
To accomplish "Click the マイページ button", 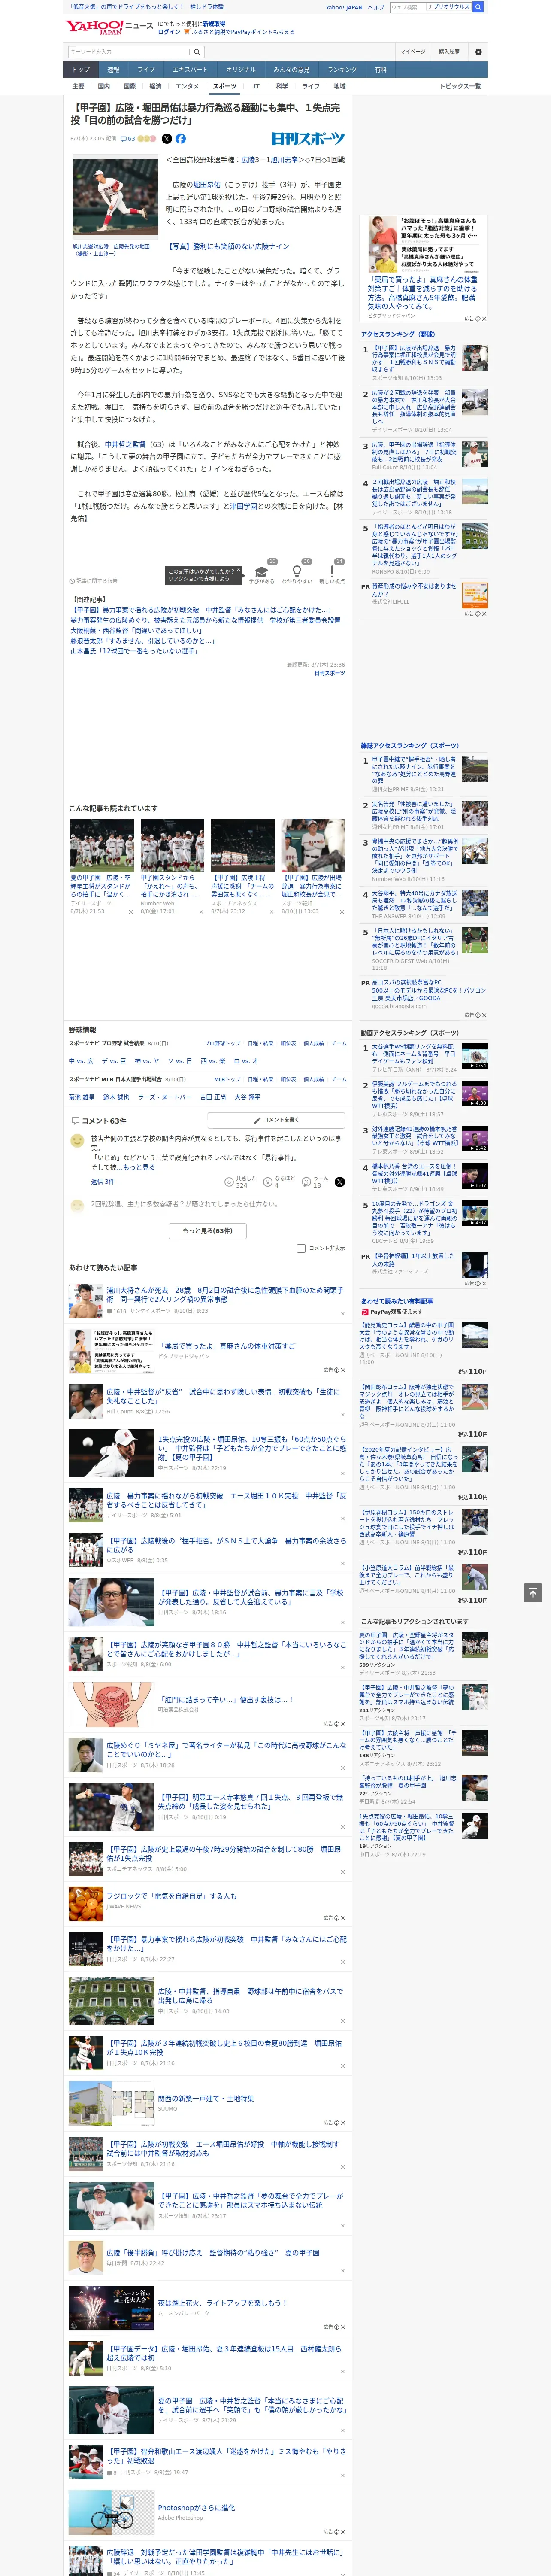I will [413, 52].
